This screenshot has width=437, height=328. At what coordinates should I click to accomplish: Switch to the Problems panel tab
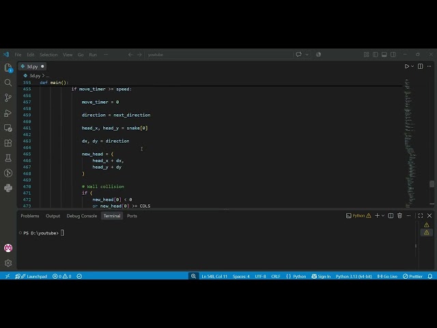click(30, 216)
